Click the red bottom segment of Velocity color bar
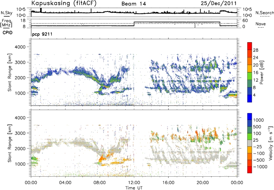 [x=250, y=170]
